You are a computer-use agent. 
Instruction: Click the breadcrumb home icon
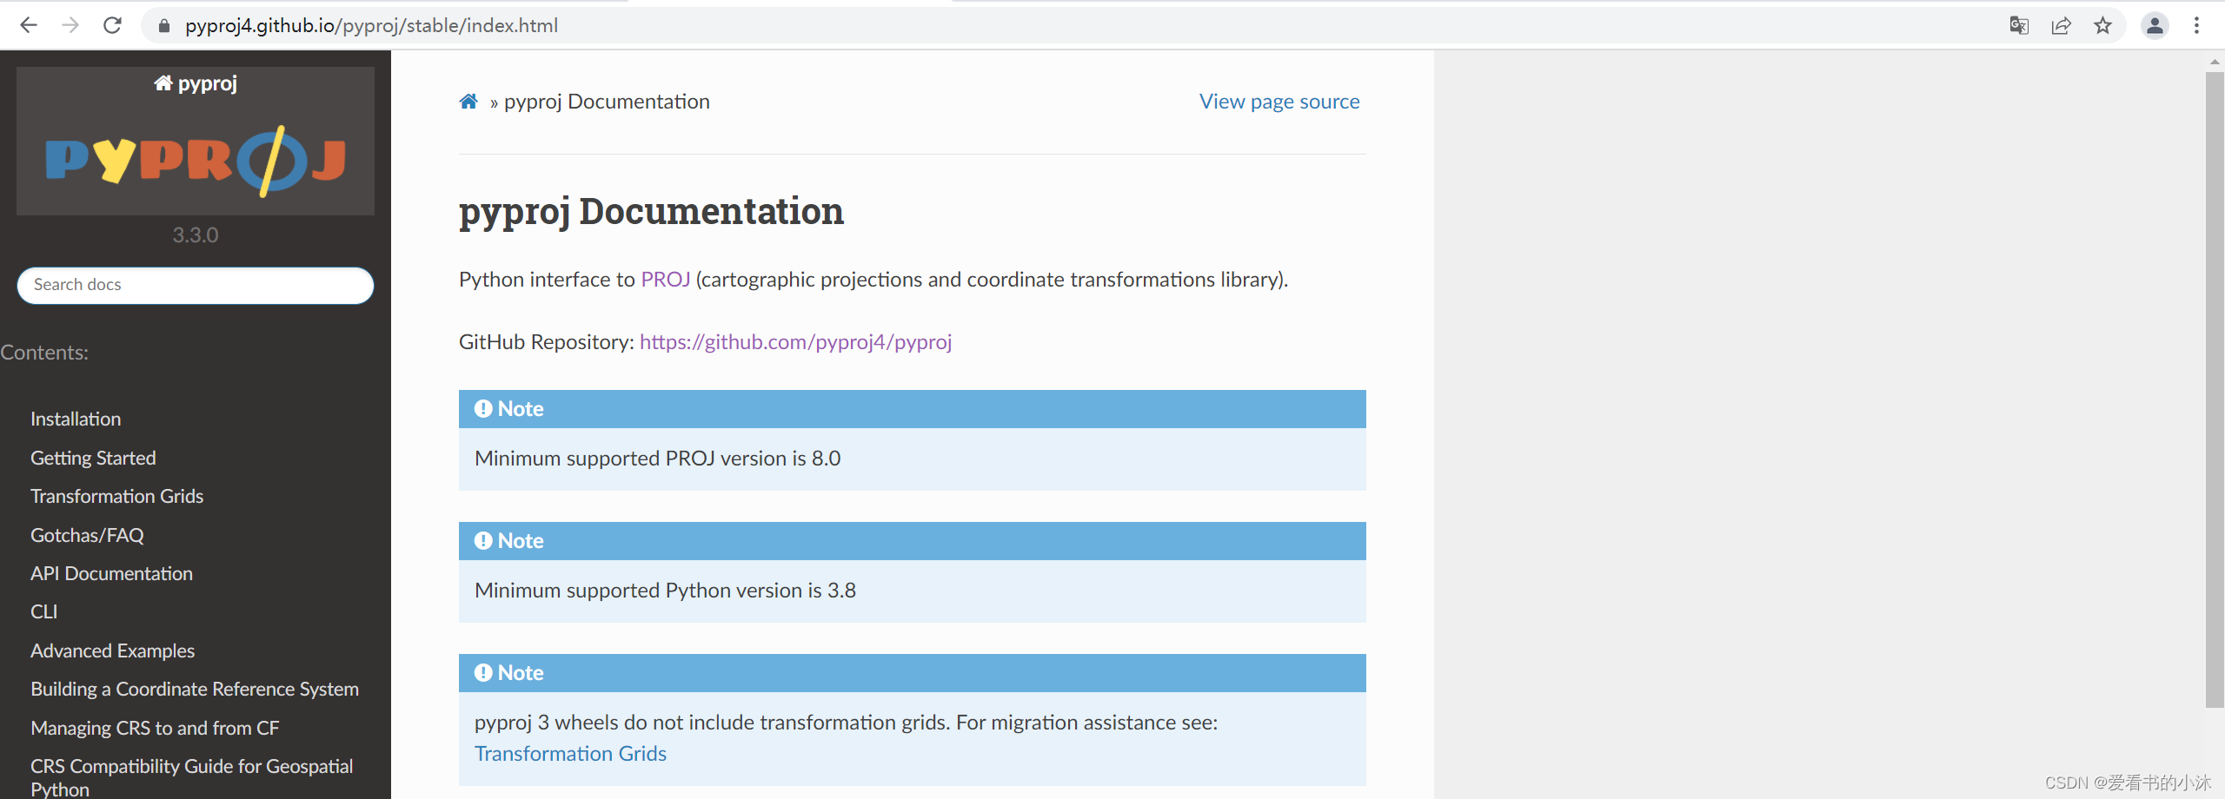(x=468, y=102)
